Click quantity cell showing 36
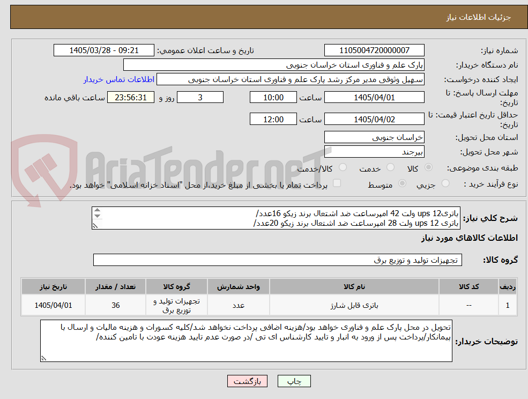This screenshot has width=528, height=399. click(115, 305)
